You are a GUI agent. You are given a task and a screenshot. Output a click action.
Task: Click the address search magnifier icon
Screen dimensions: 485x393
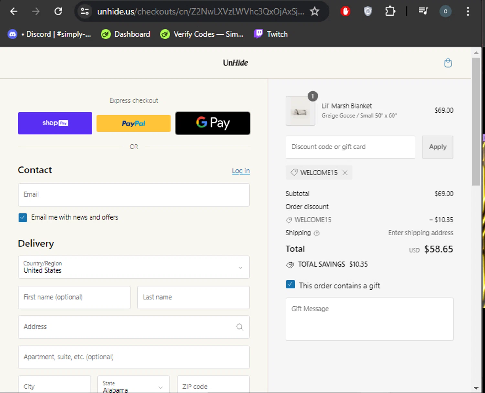(240, 327)
